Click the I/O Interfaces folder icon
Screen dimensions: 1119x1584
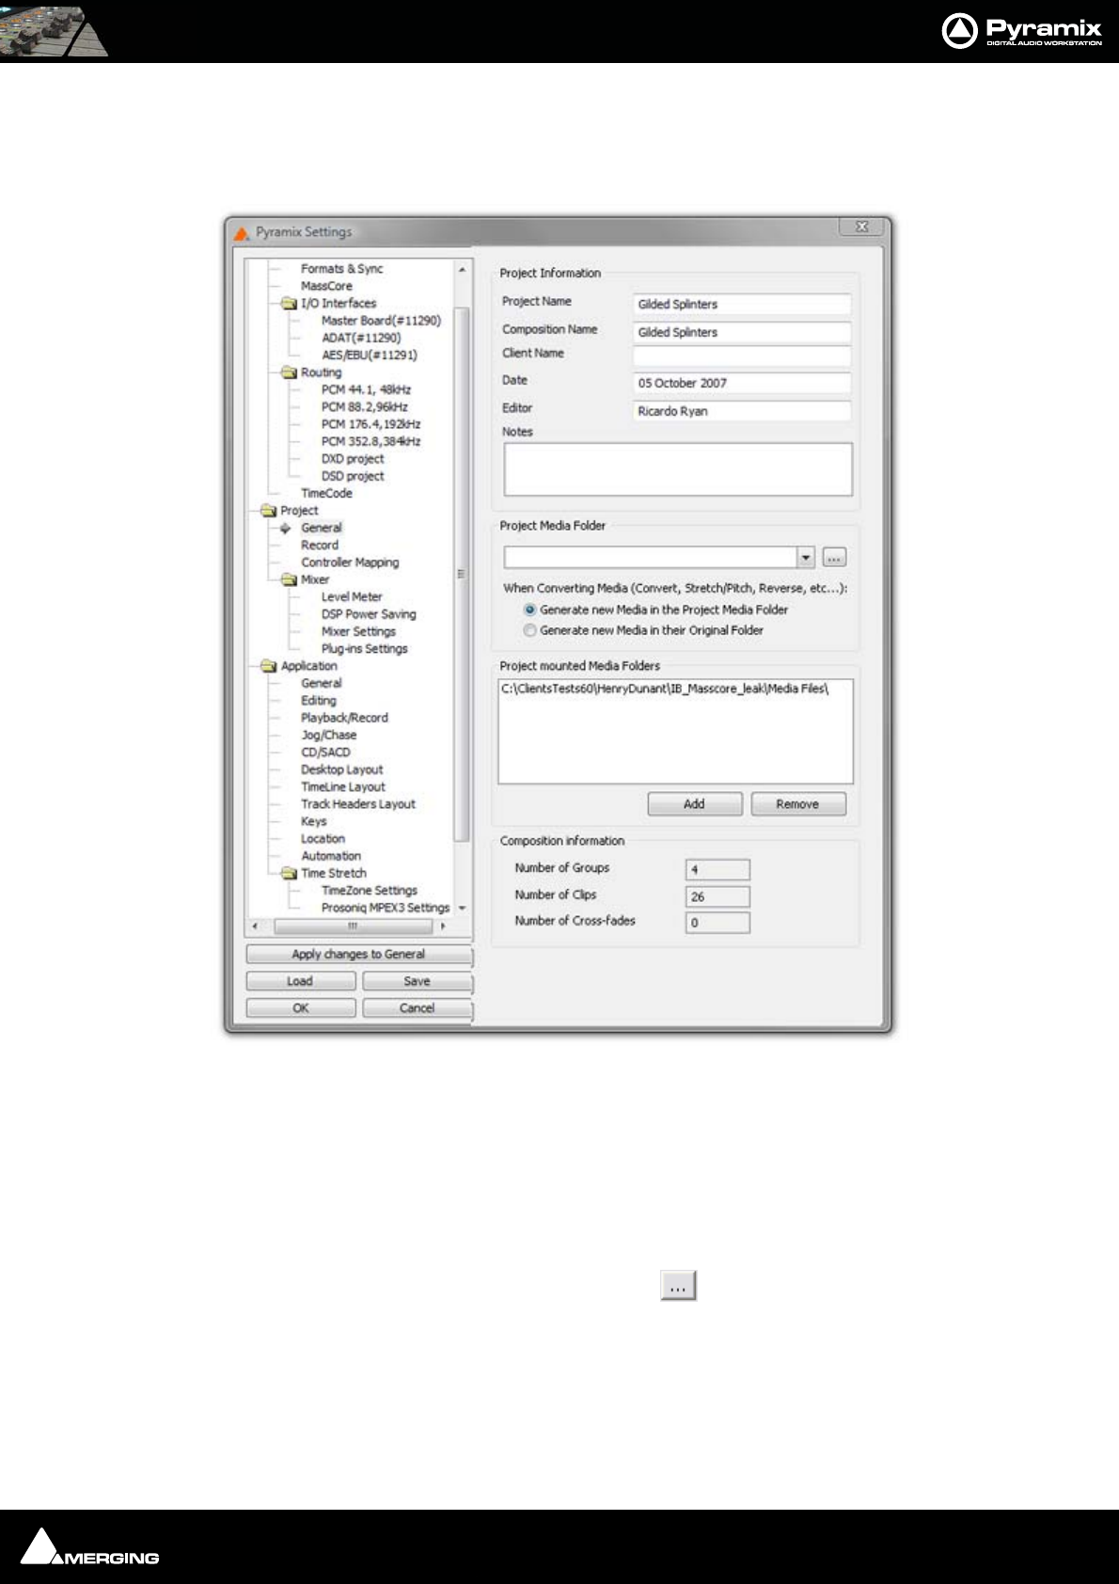[x=289, y=304]
